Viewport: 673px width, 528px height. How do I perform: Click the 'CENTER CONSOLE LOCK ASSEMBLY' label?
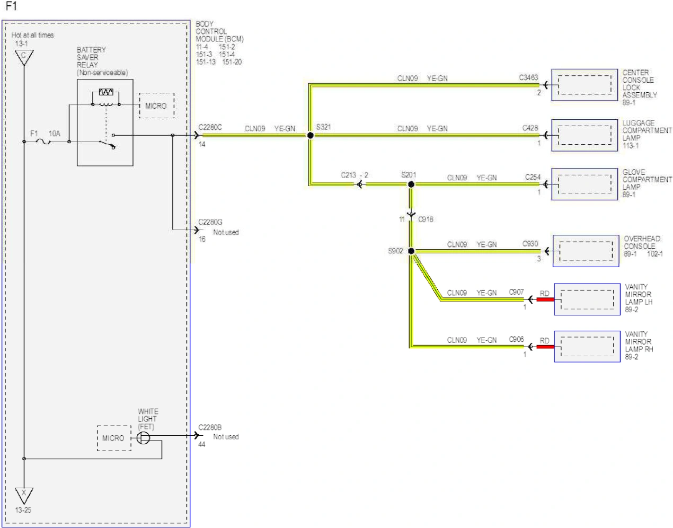click(x=639, y=84)
